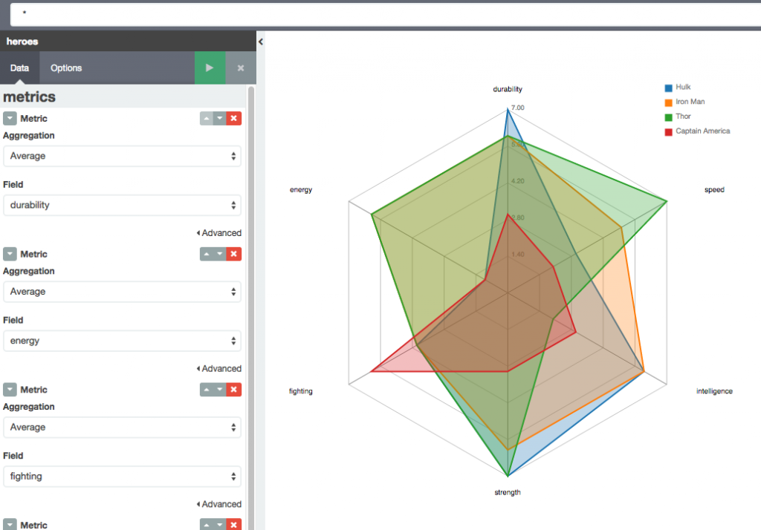Move the fighting metric up

207,390
